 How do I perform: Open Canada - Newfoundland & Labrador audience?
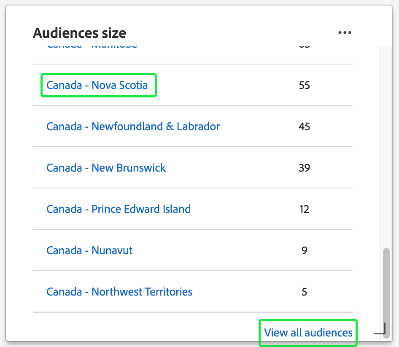point(133,126)
